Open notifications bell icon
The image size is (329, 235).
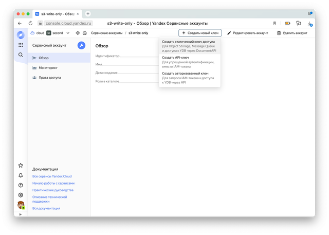pos(21,175)
